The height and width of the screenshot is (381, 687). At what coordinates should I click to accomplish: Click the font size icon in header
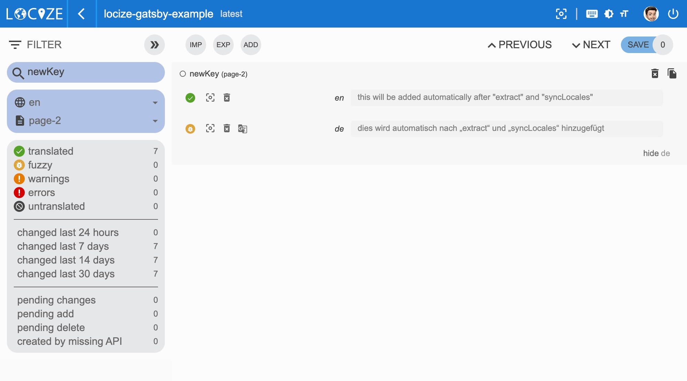pyautogui.click(x=624, y=14)
